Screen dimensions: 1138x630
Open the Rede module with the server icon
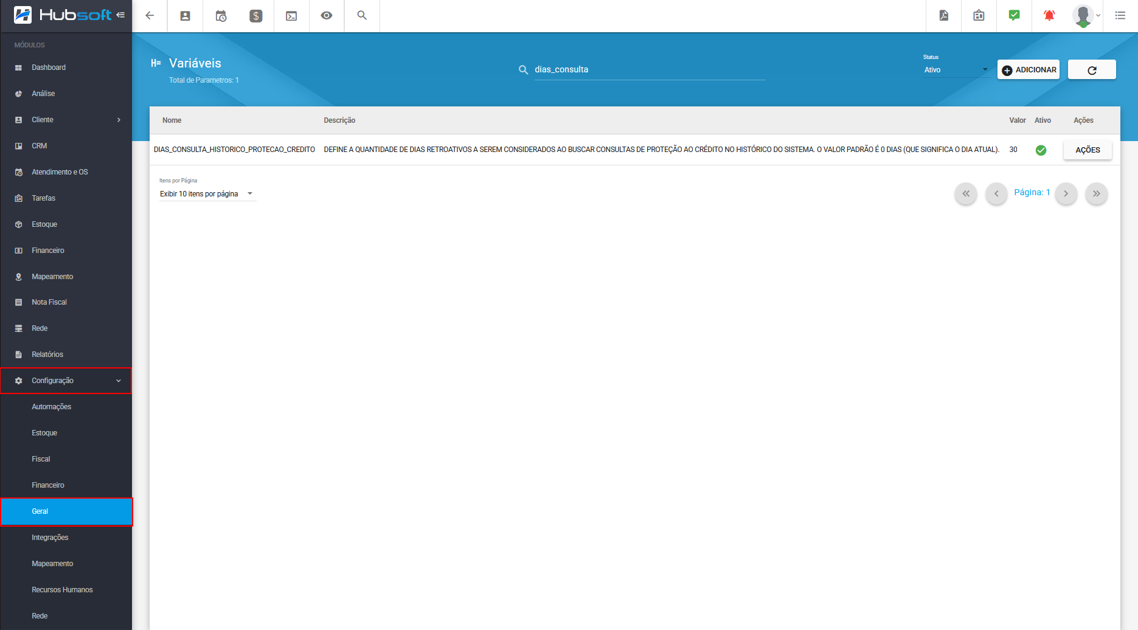[66, 328]
